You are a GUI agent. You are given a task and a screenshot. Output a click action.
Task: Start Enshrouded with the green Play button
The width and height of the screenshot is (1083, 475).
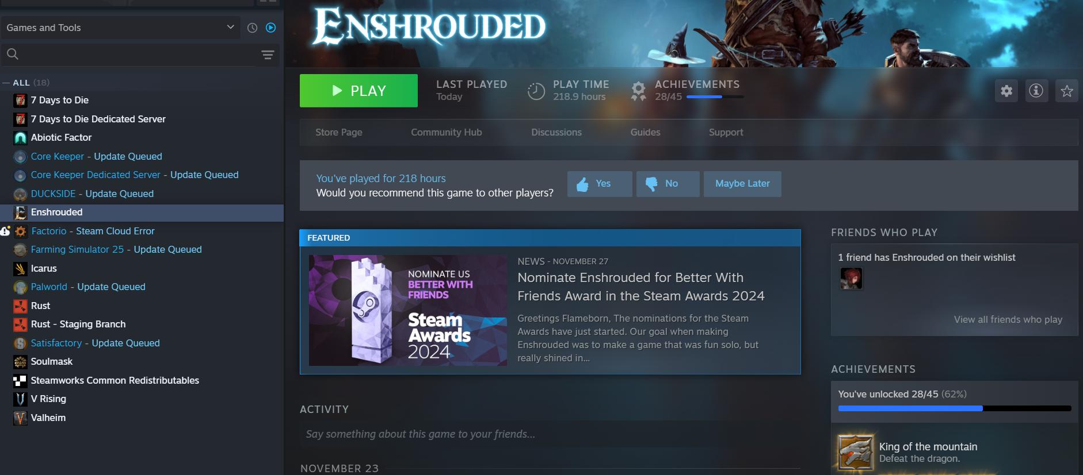(x=359, y=91)
